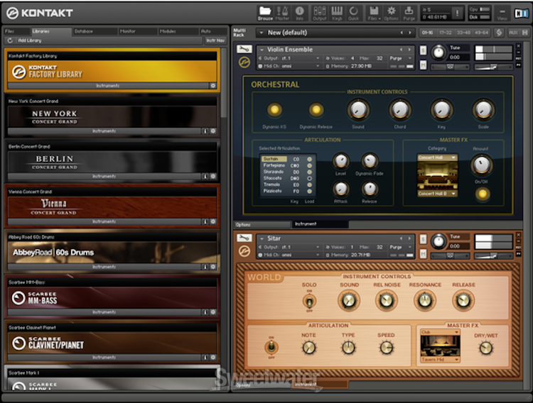
Task: Open Kontakt Factory Library settings gear
Action: [213, 86]
